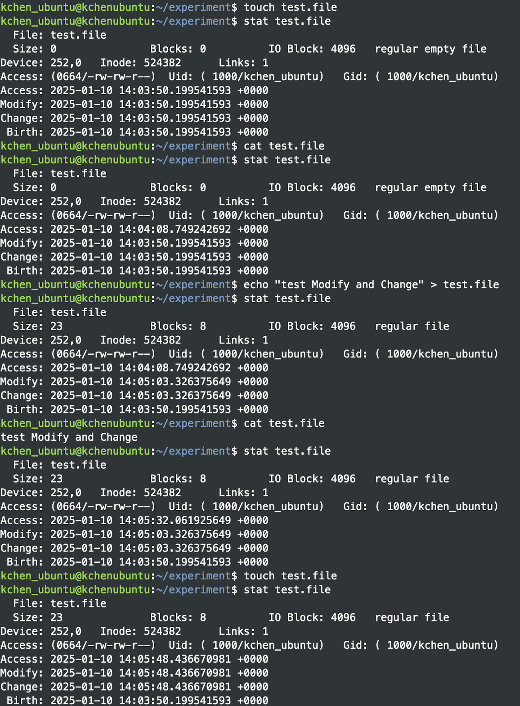Click Change time 14:05:48.436670981
Image resolution: width=520 pixels, height=706 pixels.
175,687
